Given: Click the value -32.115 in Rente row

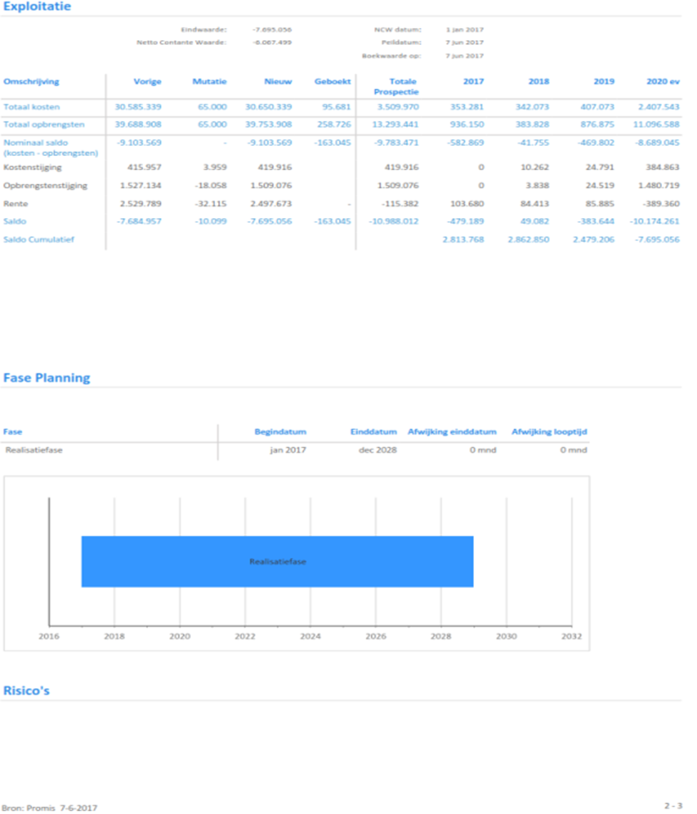Looking at the screenshot, I should (211, 203).
